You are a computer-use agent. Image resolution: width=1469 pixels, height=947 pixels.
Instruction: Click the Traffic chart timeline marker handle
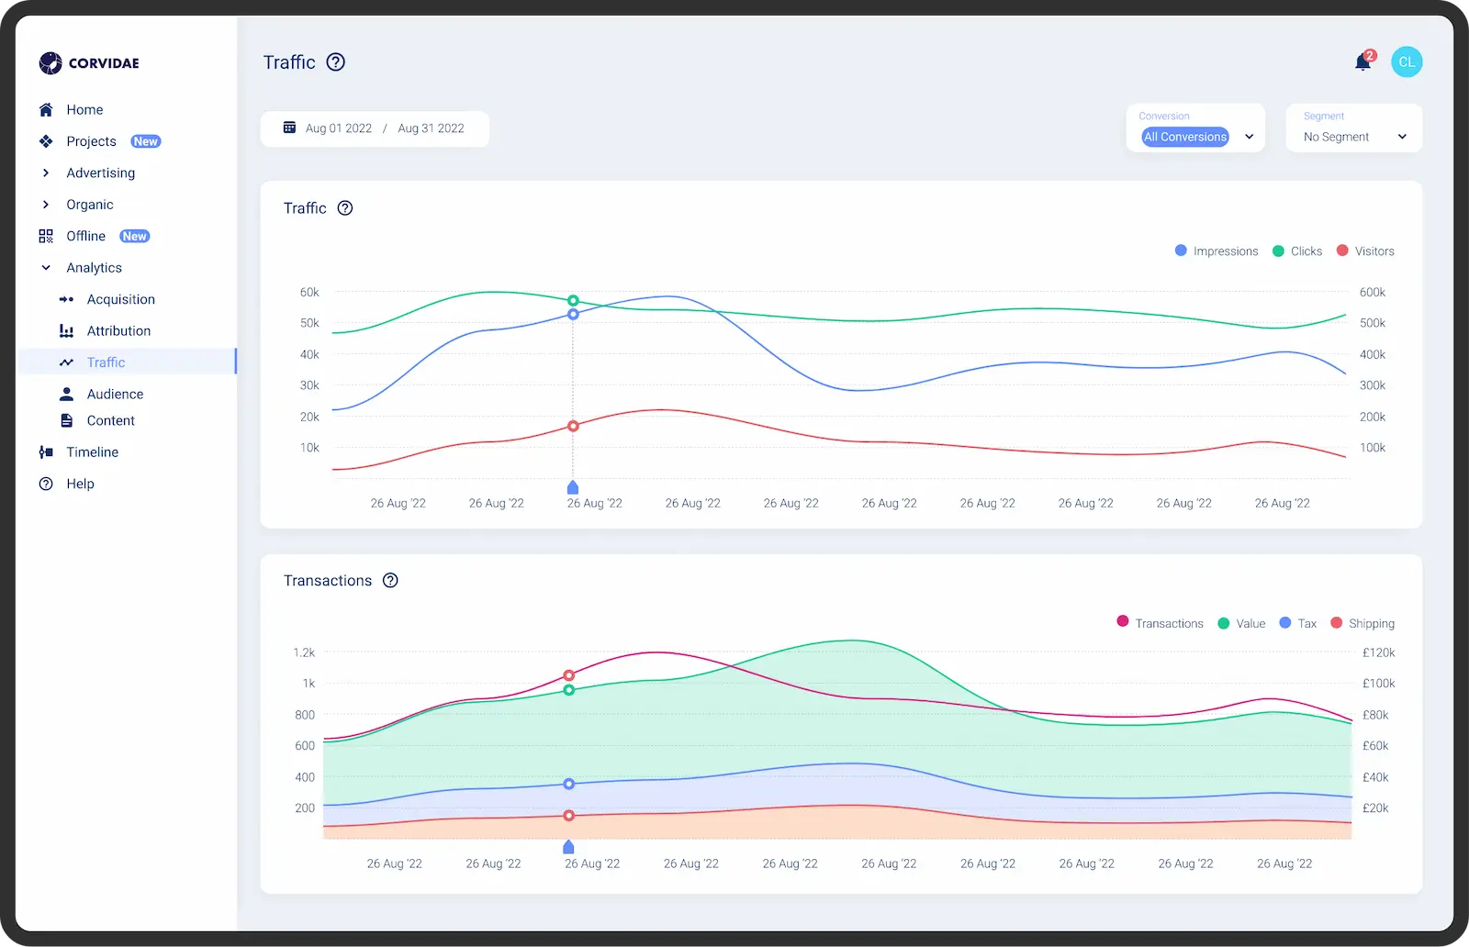573,487
